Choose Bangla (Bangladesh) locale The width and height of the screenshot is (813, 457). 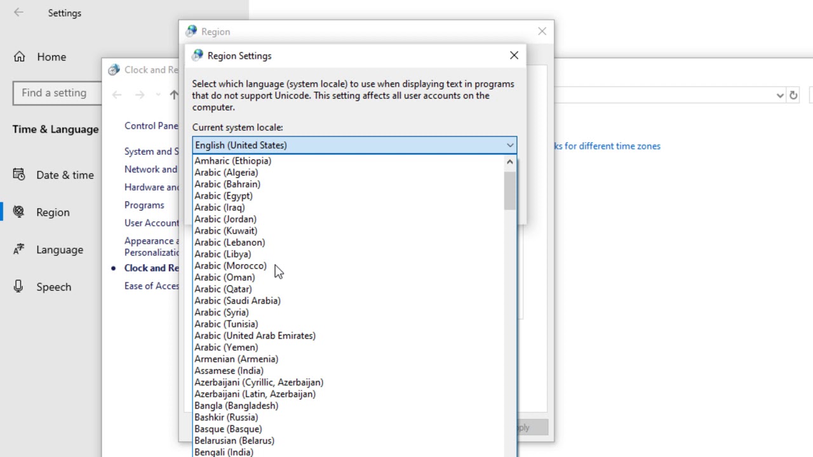click(x=348, y=406)
